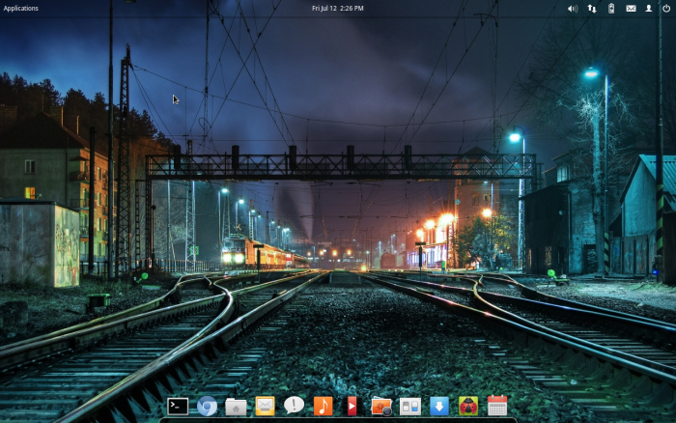
Task: Show the battery status indicator
Action: tap(611, 8)
